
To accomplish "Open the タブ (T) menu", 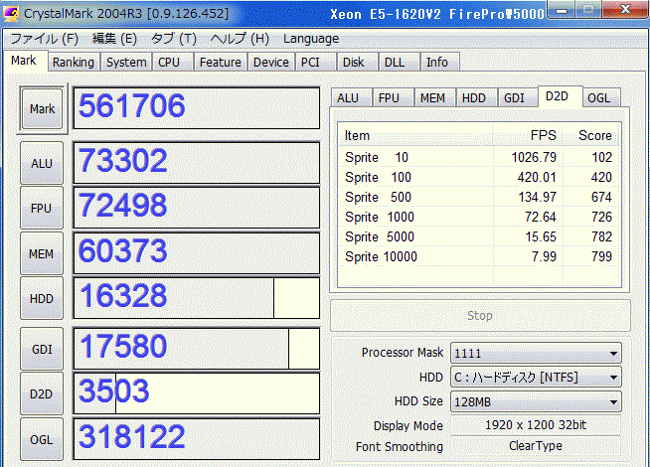I will 173,39.
